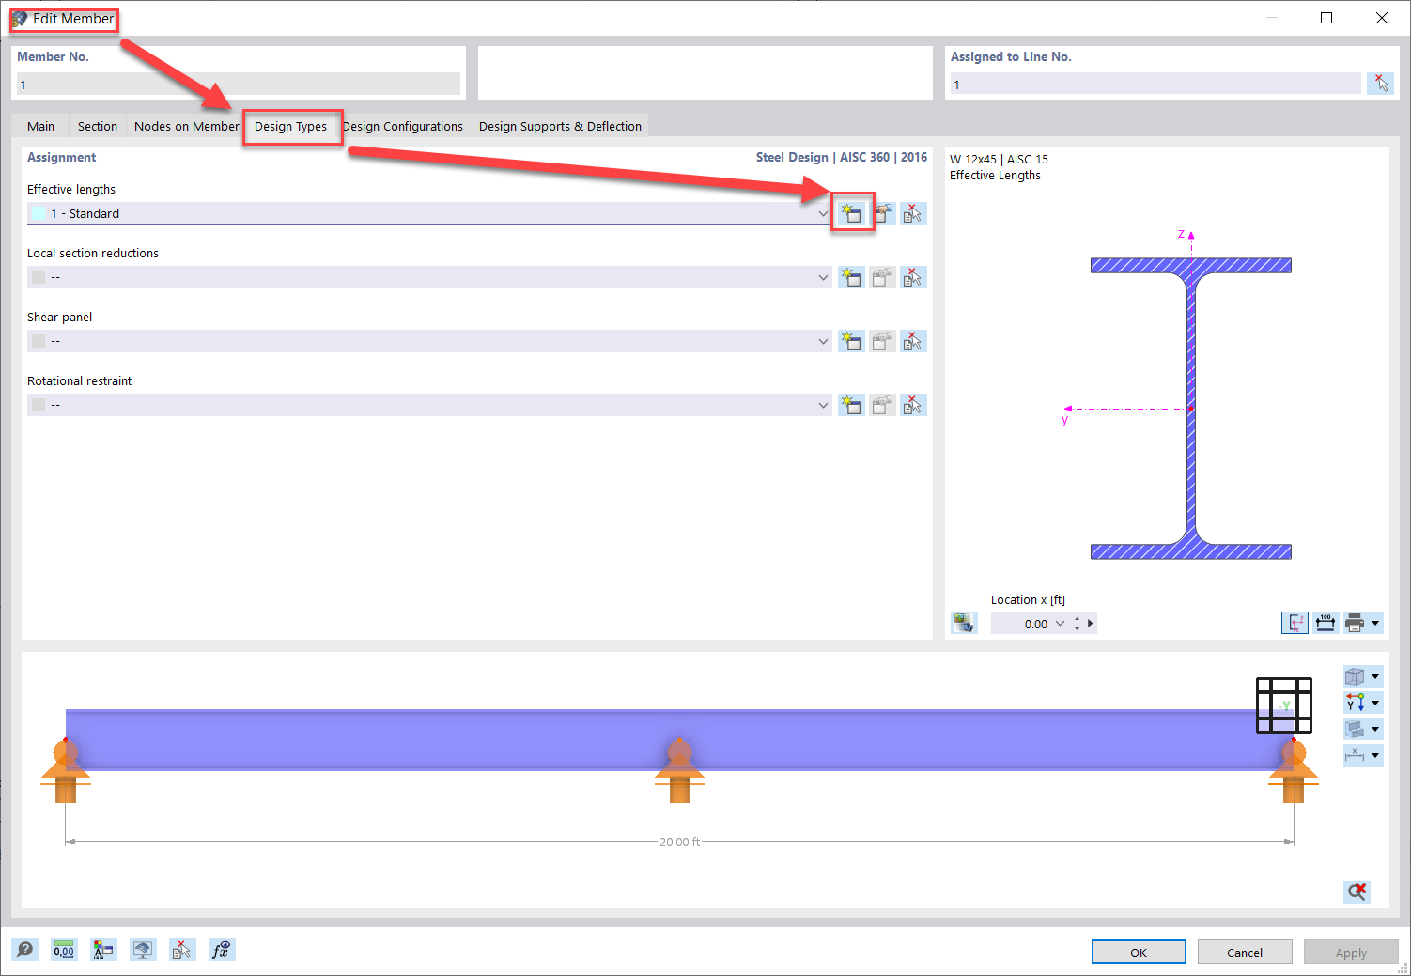Open Local section reductions dropdown
The height and width of the screenshot is (976, 1411).
click(823, 277)
